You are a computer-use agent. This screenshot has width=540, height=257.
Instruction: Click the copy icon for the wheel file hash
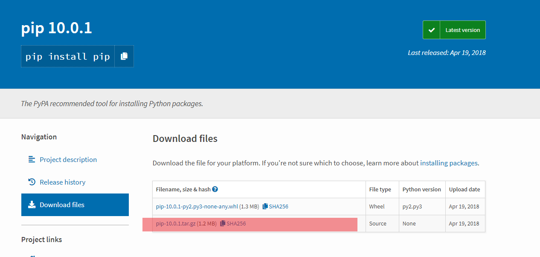(x=265, y=206)
